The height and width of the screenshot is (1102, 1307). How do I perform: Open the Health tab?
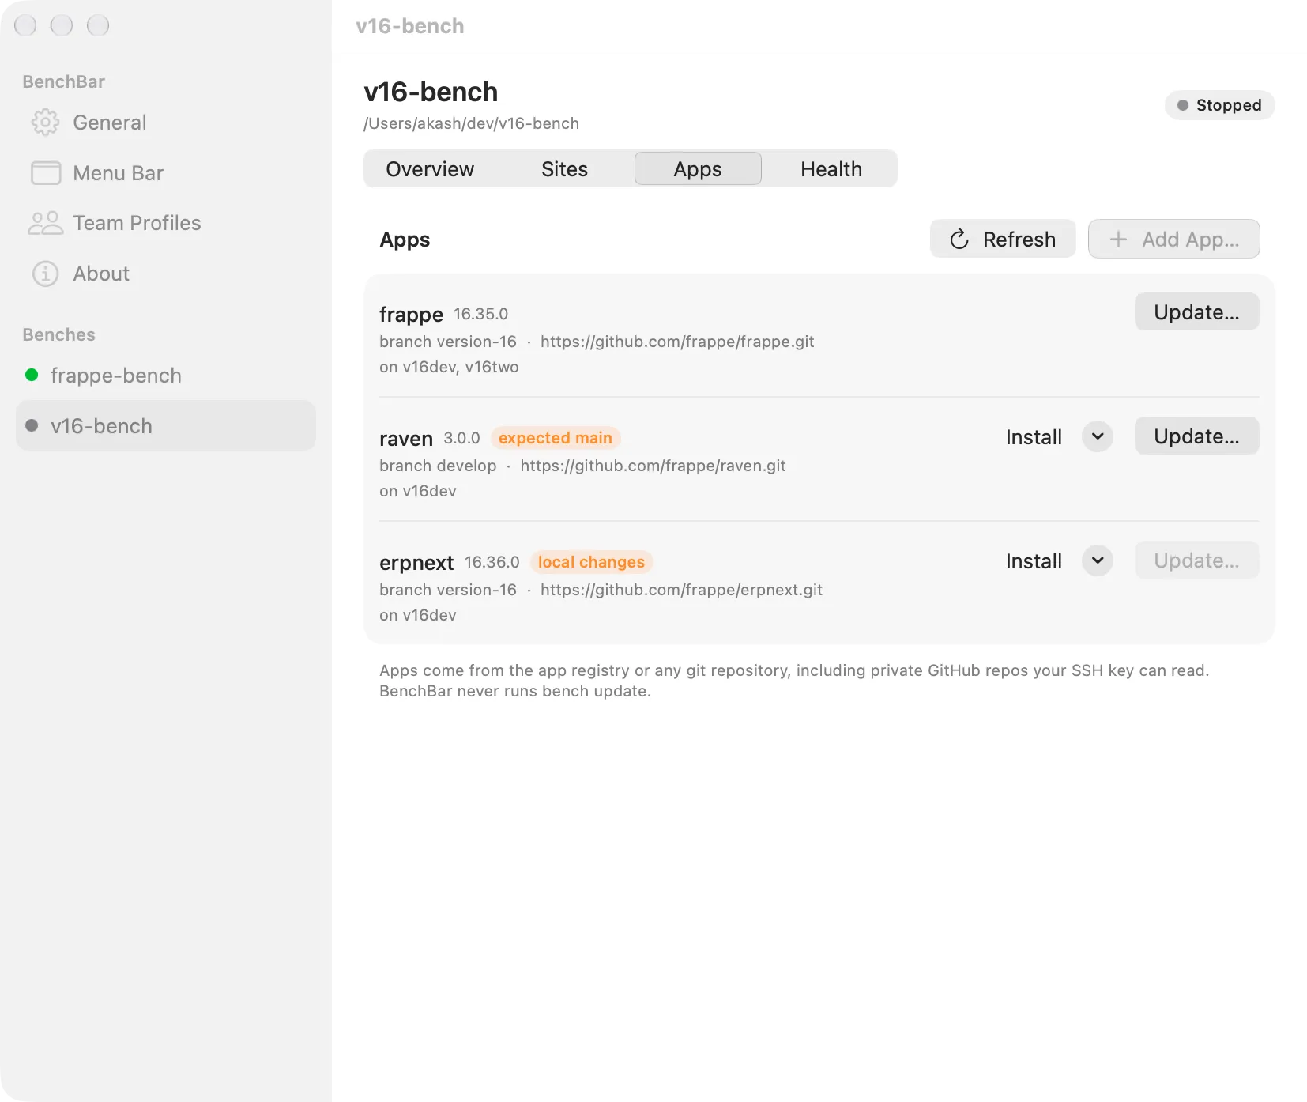(831, 169)
